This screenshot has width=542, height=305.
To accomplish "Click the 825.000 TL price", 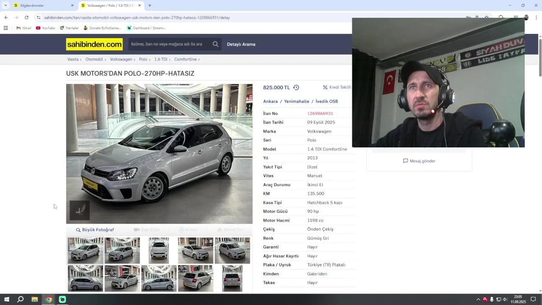I will 277,87.
